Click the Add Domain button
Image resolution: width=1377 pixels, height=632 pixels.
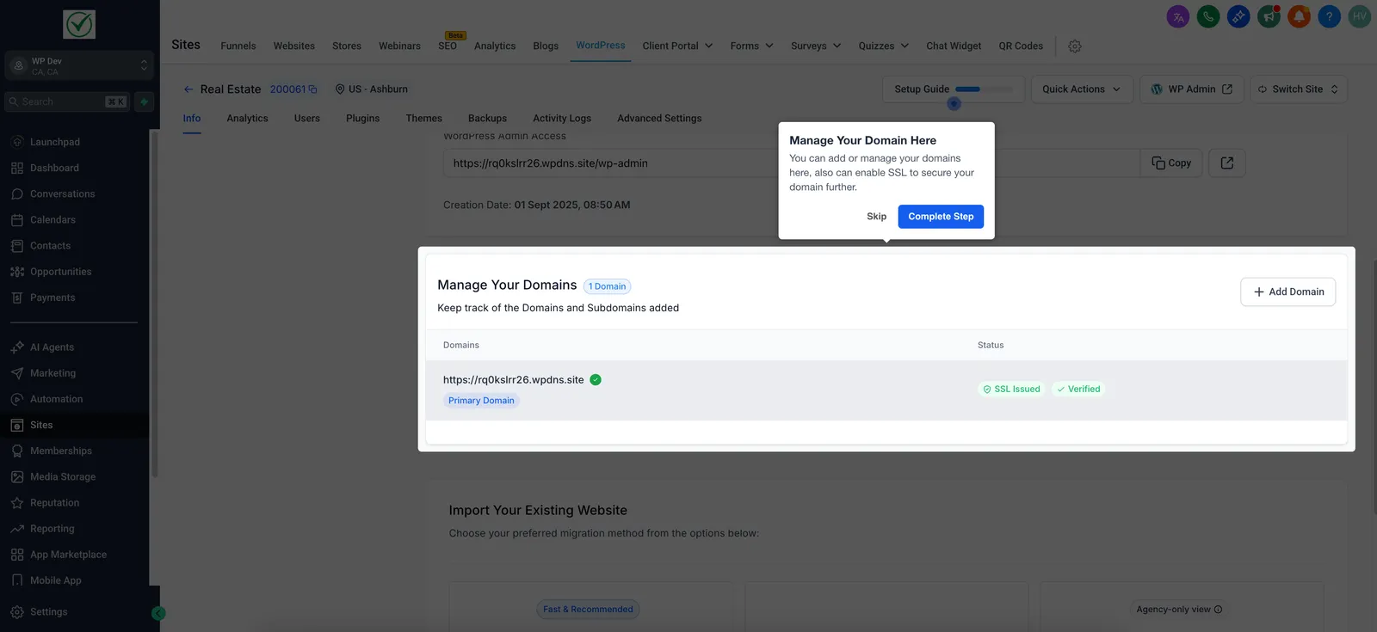coord(1288,292)
